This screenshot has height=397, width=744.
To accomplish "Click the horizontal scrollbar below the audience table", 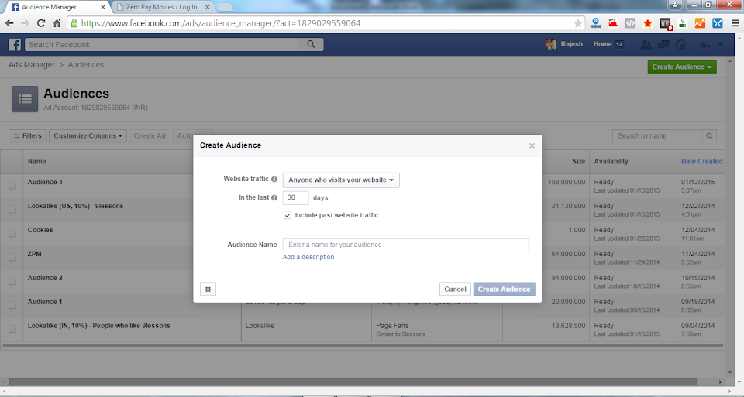I will pyautogui.click(x=363, y=346).
